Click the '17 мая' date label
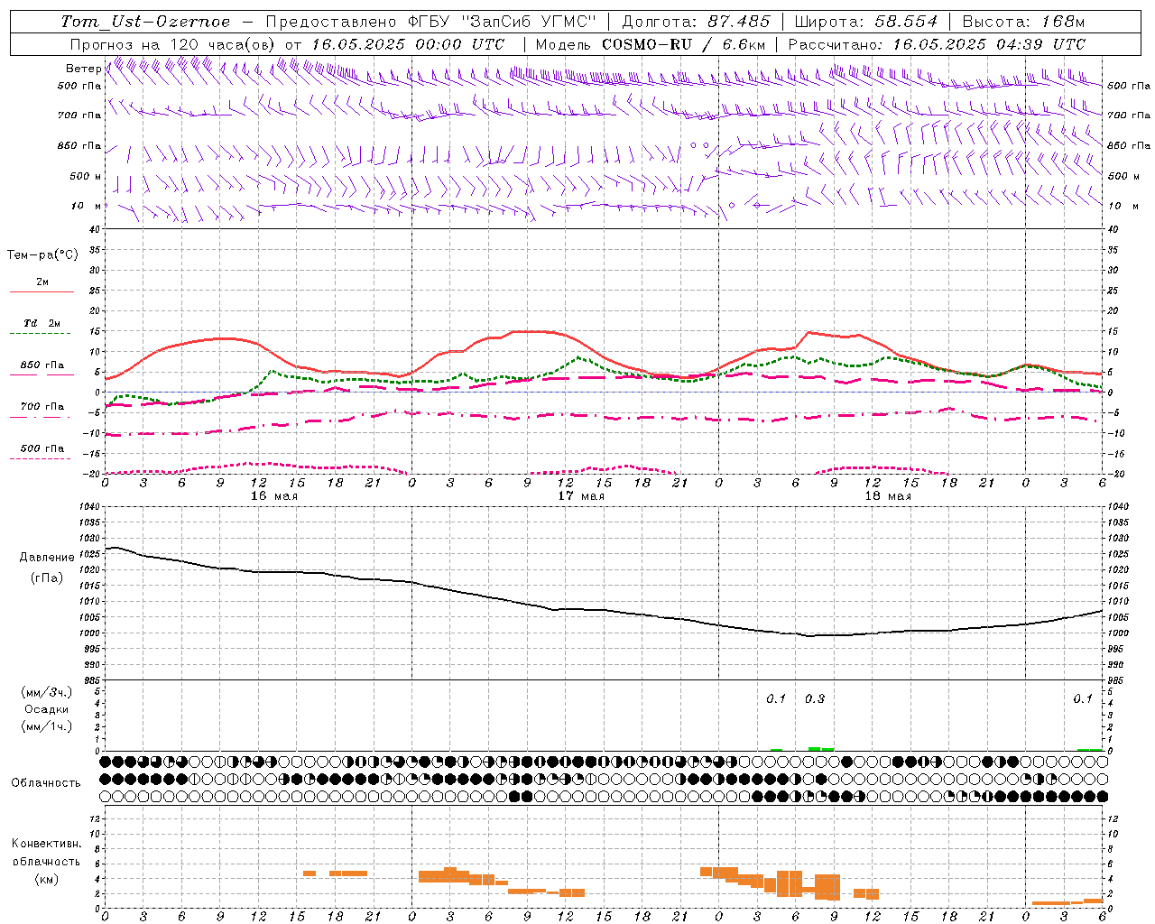 click(581, 496)
